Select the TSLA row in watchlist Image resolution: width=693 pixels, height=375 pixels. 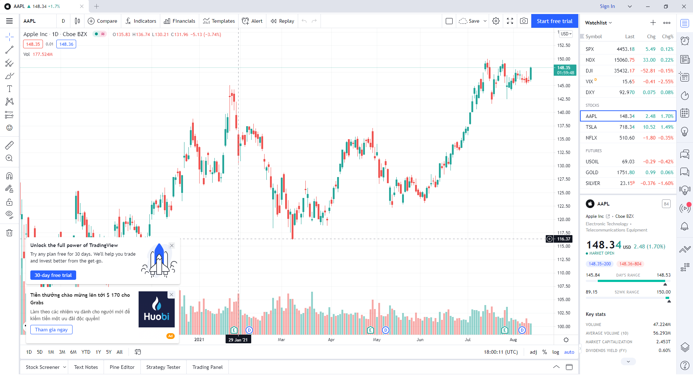click(x=628, y=127)
